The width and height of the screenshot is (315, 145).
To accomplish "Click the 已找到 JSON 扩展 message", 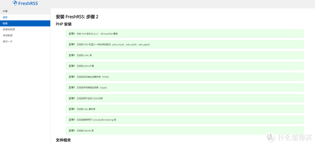I will coord(185,66).
